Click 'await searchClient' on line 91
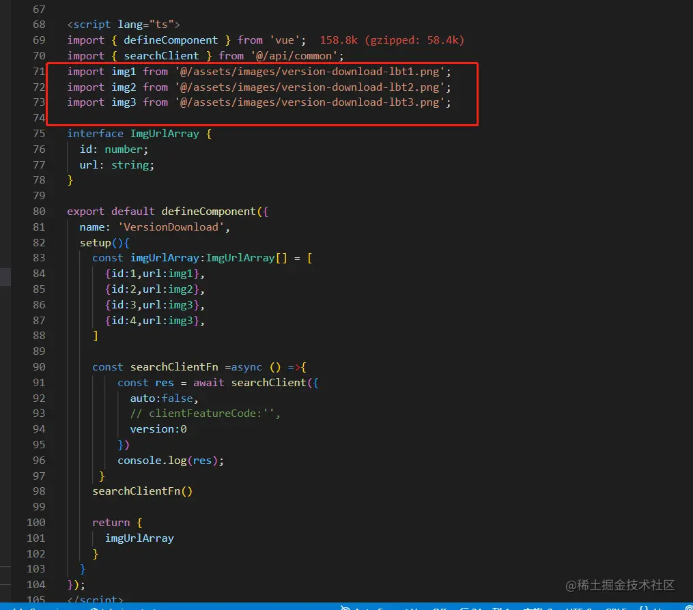This screenshot has height=610, width=693. (x=250, y=383)
